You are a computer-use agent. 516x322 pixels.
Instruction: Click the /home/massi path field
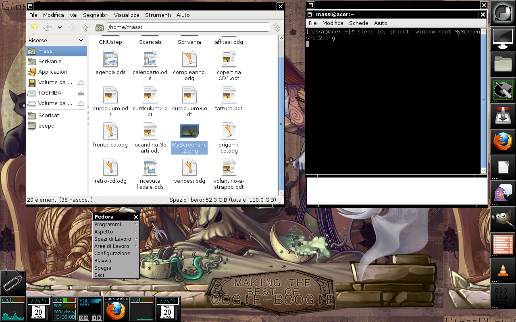[187, 27]
